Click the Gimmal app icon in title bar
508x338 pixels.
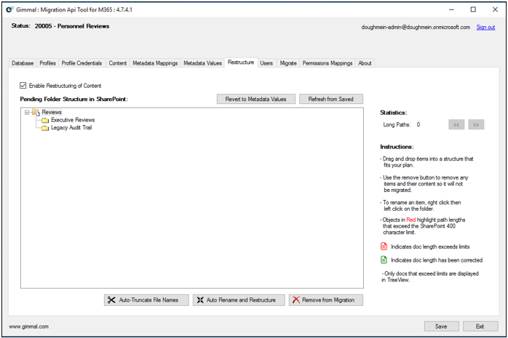9,9
